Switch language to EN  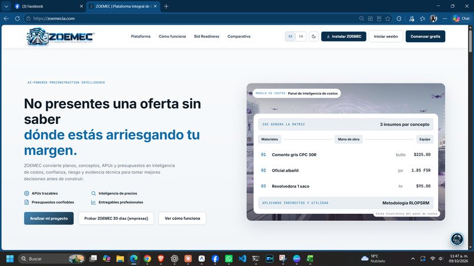click(301, 36)
